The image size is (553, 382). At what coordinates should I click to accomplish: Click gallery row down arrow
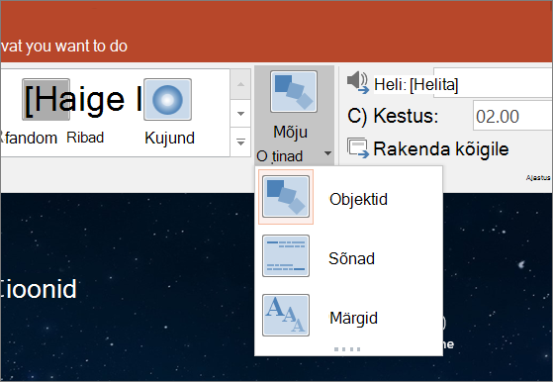[240, 114]
